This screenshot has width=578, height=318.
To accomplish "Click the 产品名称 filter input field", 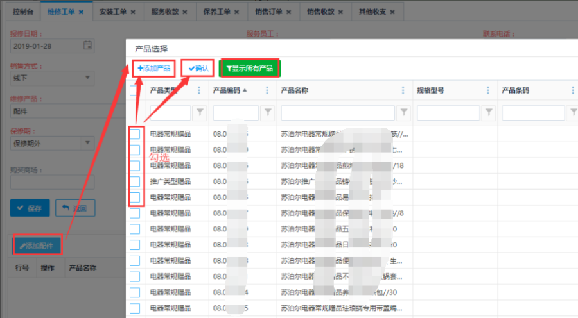I will (x=336, y=113).
